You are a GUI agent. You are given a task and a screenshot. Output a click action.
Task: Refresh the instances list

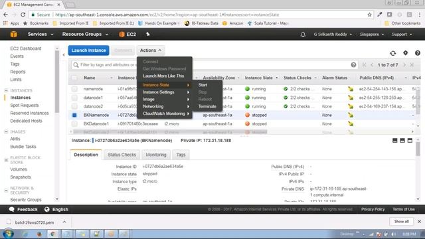pyautogui.click(x=392, y=53)
